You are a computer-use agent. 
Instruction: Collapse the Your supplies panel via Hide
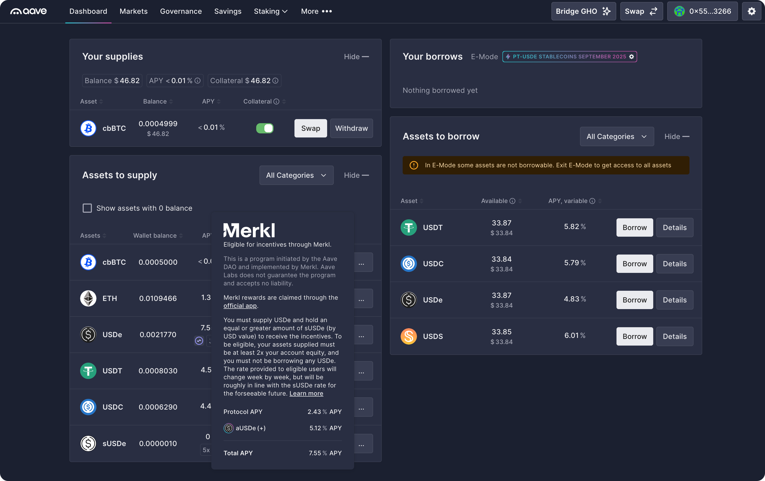click(x=355, y=57)
